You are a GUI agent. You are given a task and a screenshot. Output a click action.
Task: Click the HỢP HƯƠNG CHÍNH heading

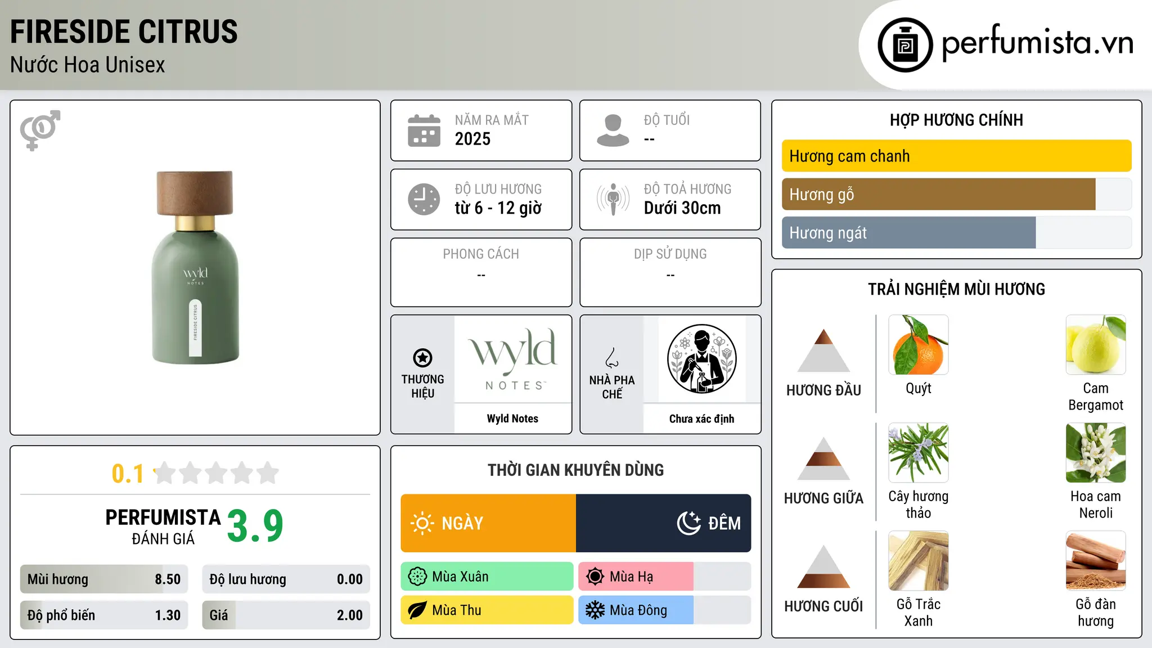pos(956,120)
